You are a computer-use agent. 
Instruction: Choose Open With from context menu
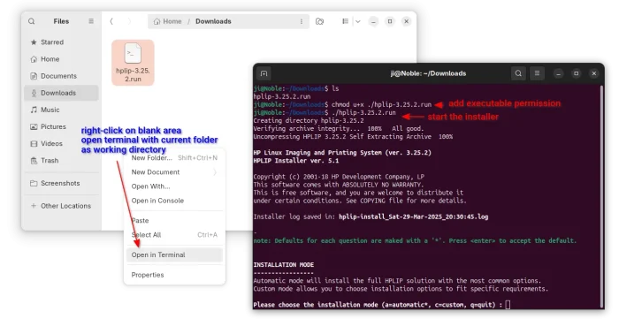(x=174, y=186)
